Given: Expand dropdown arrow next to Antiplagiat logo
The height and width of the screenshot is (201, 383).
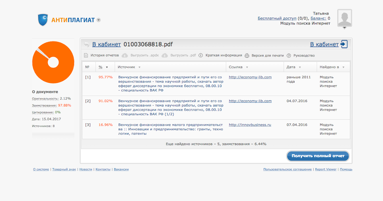Looking at the screenshot, I should tap(99, 20).
